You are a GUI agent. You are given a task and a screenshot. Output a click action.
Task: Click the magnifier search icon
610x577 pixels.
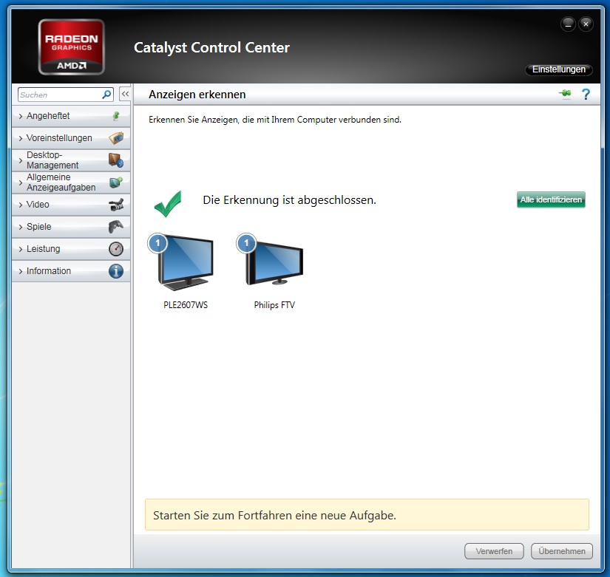coord(106,95)
